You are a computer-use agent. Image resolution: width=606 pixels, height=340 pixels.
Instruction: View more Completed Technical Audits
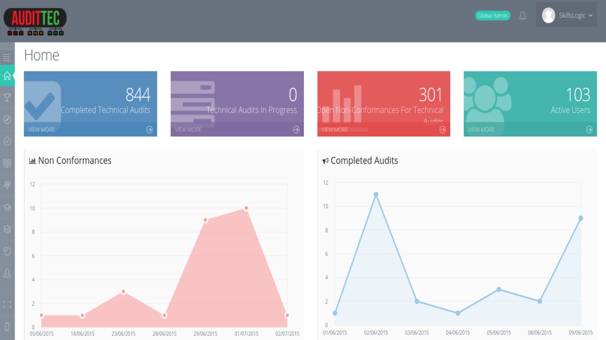click(91, 130)
